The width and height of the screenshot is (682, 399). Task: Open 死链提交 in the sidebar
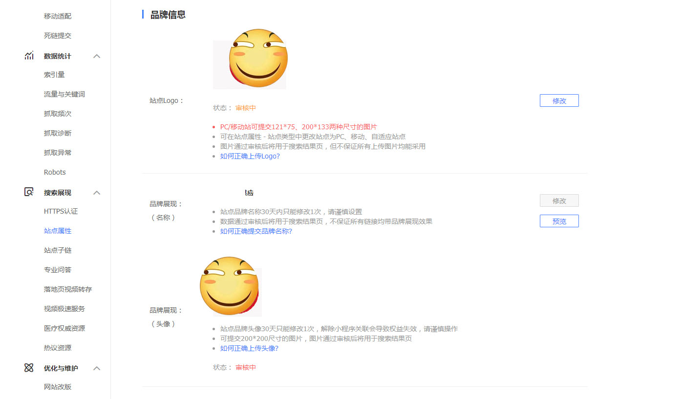click(x=58, y=36)
